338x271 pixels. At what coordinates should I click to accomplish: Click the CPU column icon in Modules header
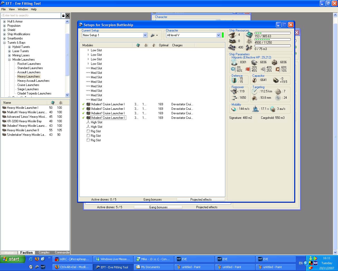(x=138, y=45)
